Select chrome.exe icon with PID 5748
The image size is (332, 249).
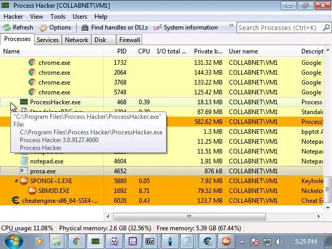[x=32, y=92]
